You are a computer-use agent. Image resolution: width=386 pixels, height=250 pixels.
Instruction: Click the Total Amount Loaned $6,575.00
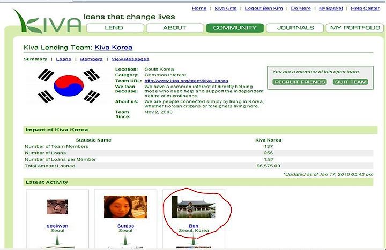pyautogui.click(x=269, y=166)
